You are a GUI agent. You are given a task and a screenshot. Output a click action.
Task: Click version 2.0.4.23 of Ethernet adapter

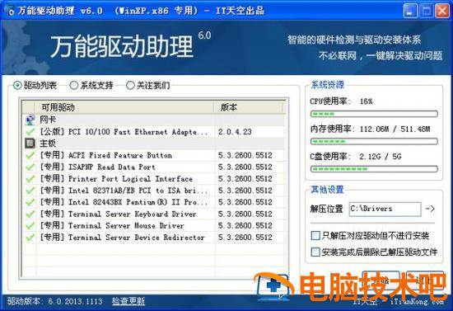[235, 132]
